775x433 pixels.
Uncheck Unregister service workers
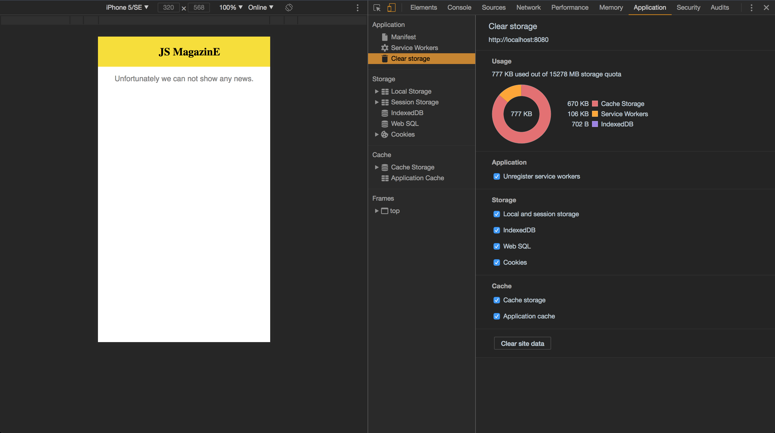(x=497, y=176)
